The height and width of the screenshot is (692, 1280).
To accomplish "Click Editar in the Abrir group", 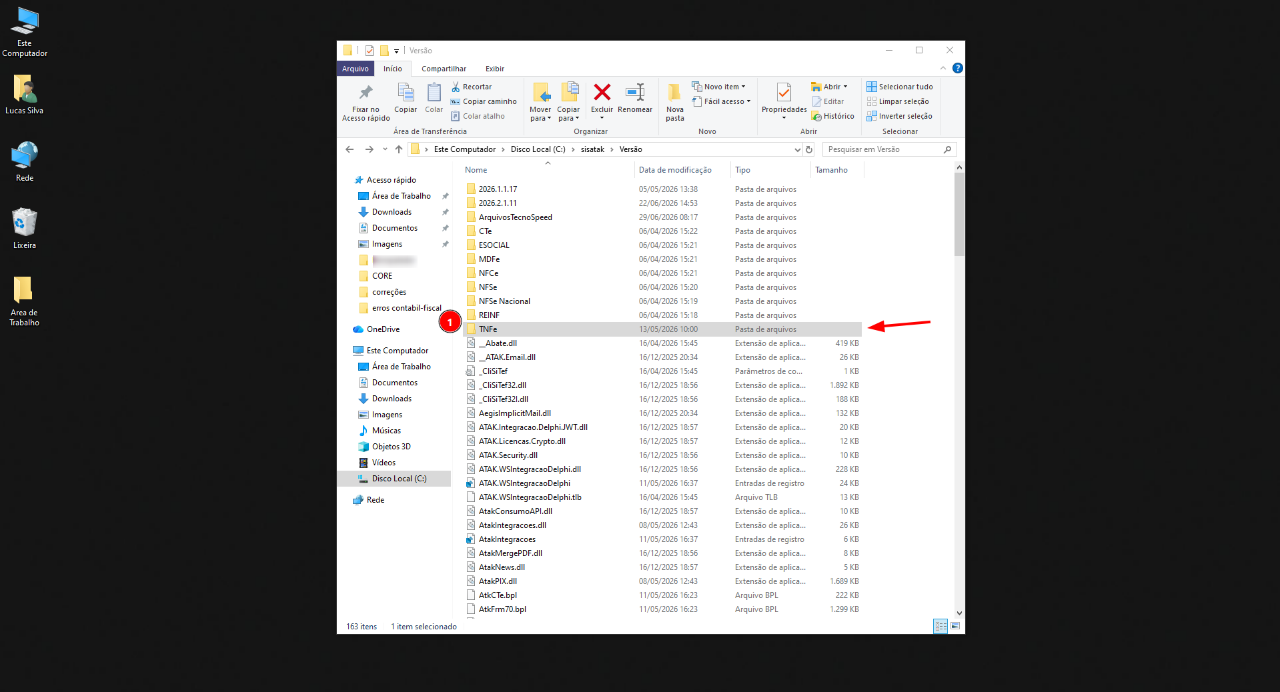I will (x=828, y=101).
